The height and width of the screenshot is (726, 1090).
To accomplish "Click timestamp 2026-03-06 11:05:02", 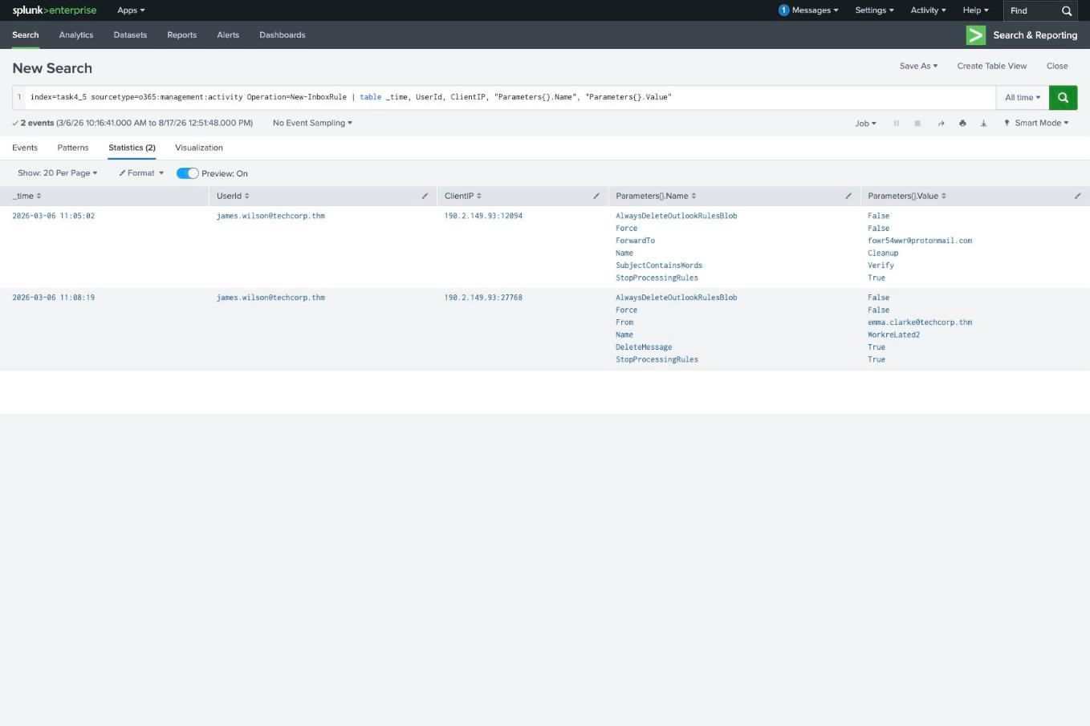I will pyautogui.click(x=53, y=216).
